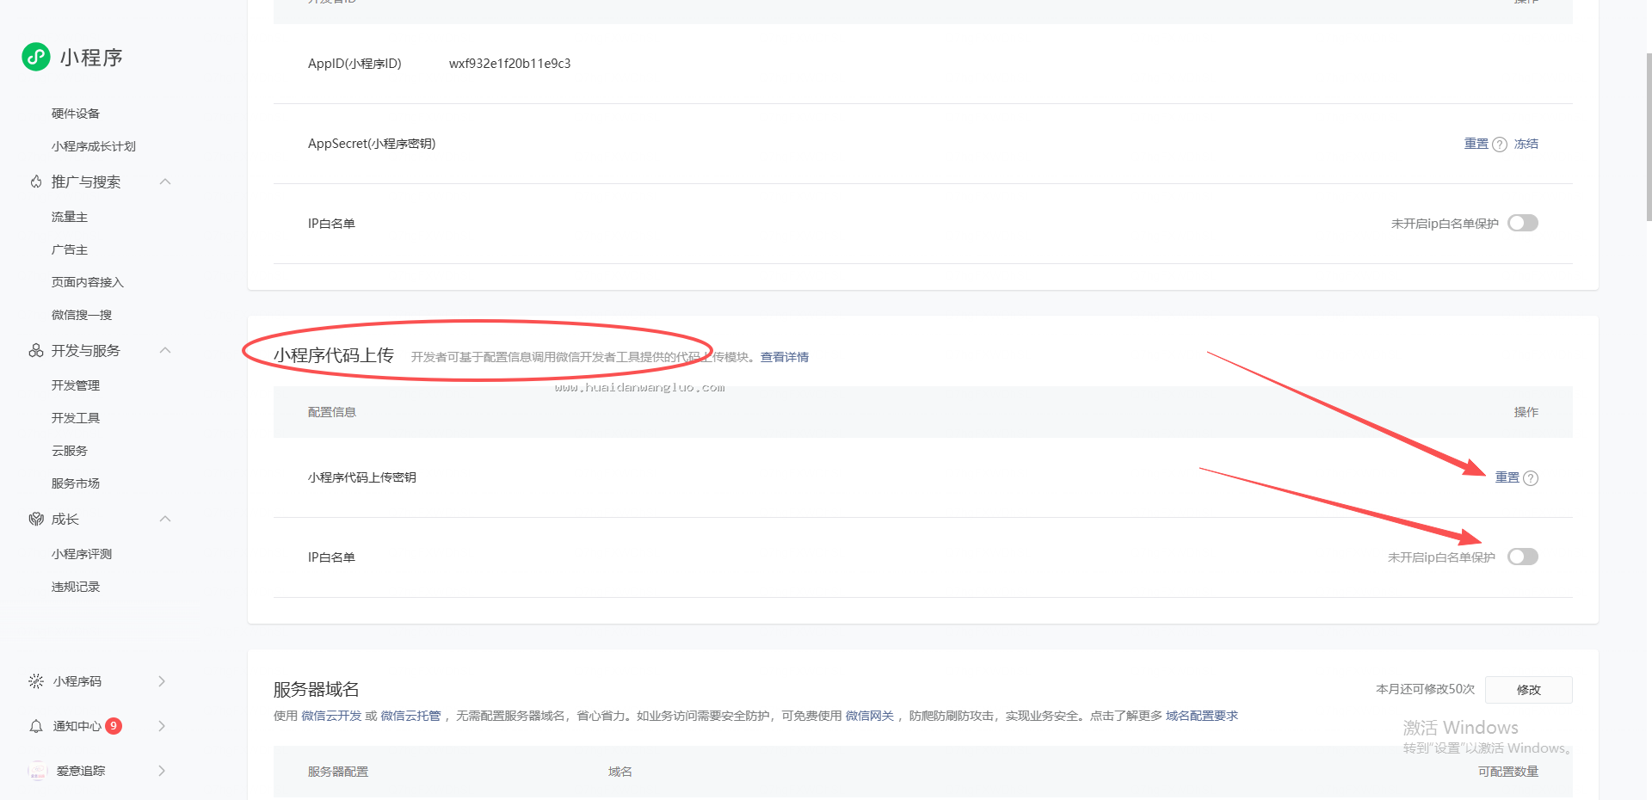
Task: Click the AppSecret help question mark icon
Action: [x=1500, y=145]
